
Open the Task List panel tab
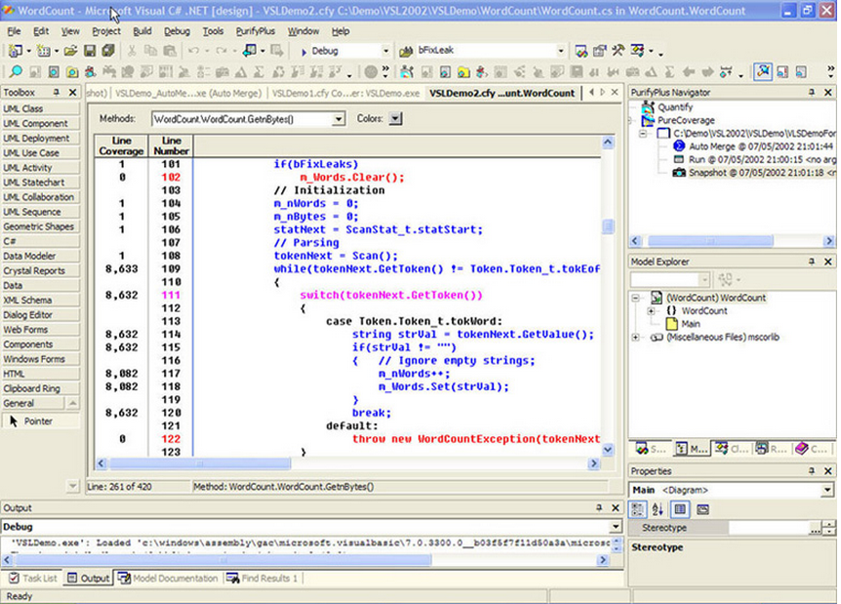(x=32, y=579)
